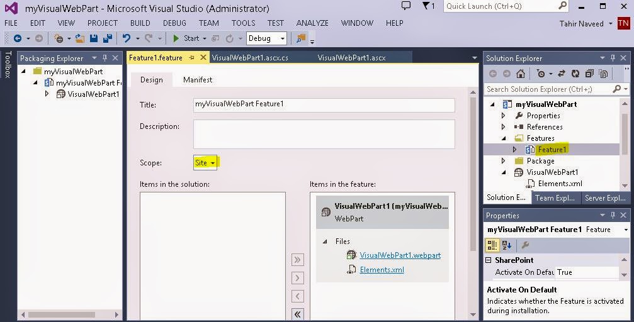Open the ANALYZE menu
This screenshot has height=322, width=634.
[x=312, y=23]
